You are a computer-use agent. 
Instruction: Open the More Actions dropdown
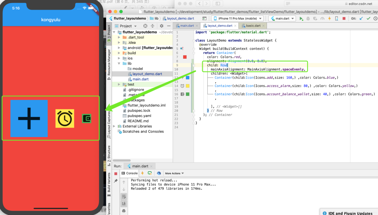point(175,173)
